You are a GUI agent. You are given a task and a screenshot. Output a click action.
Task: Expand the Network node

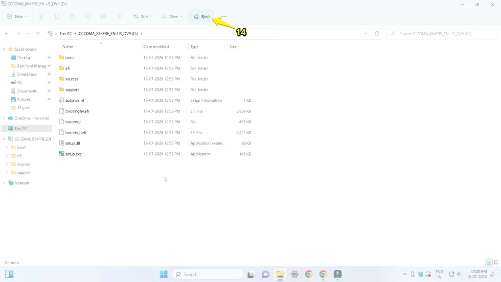point(4,183)
